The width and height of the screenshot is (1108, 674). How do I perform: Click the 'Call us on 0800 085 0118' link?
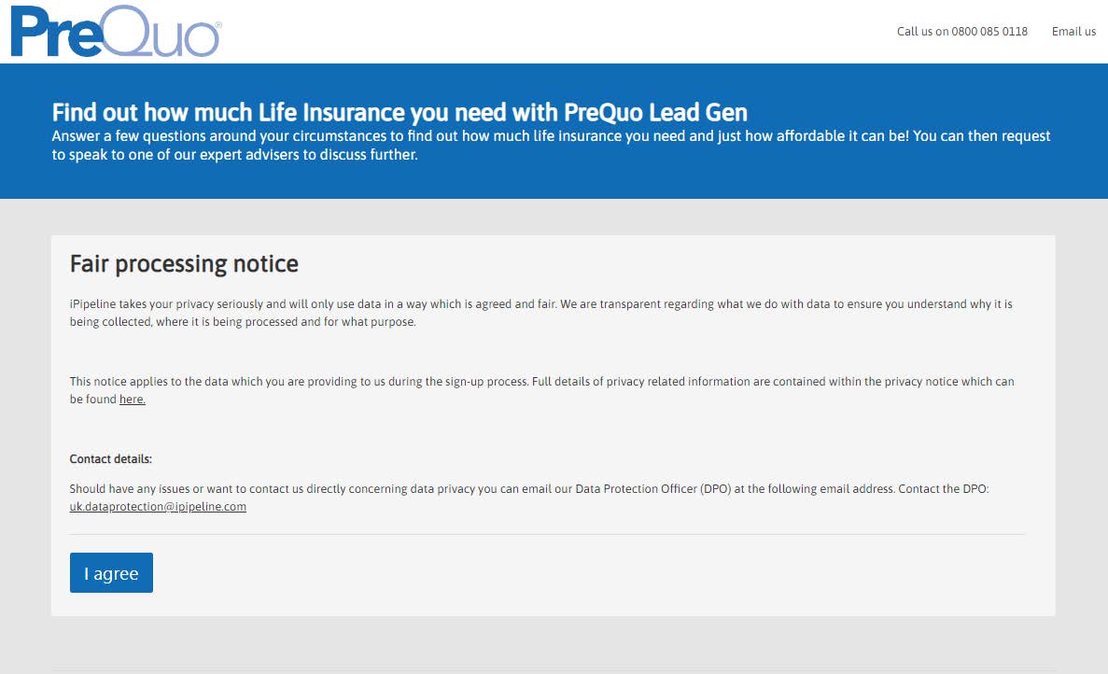click(x=961, y=32)
